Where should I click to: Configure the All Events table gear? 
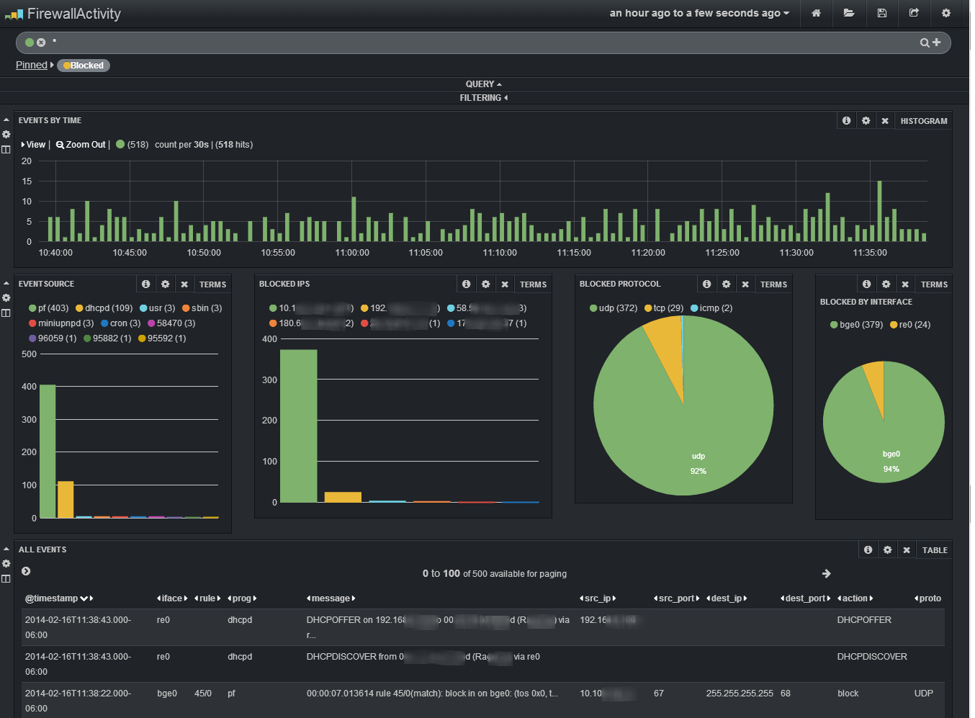(888, 550)
